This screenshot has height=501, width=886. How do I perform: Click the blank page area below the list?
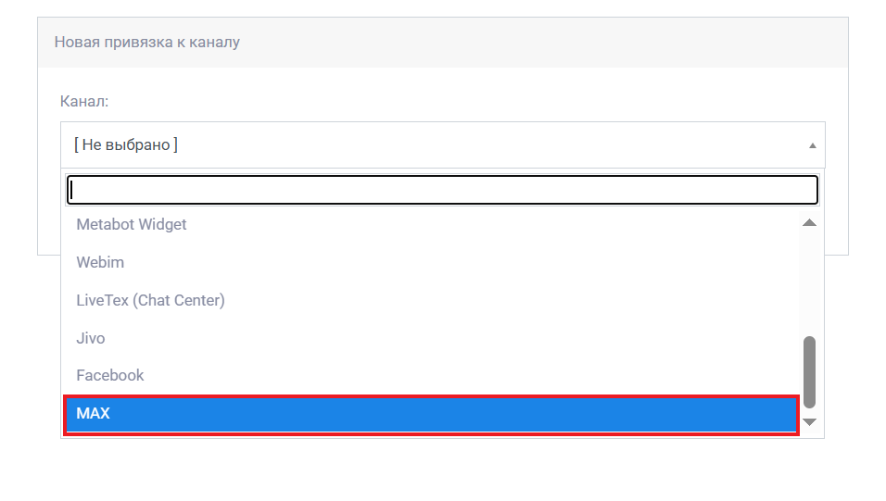pyautogui.click(x=442, y=472)
